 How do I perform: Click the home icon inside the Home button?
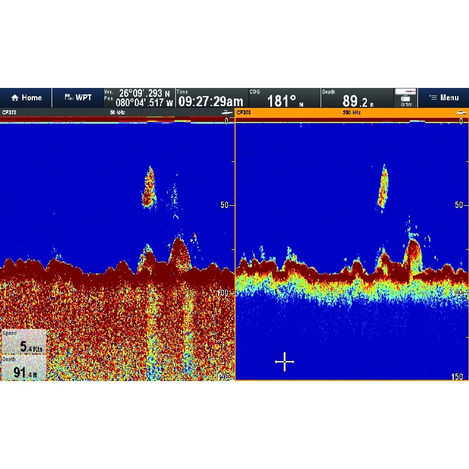[15, 98]
